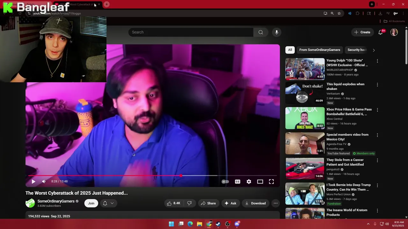This screenshot has width=408, height=229.
Task: Toggle closed captions on video
Action: (x=237, y=182)
